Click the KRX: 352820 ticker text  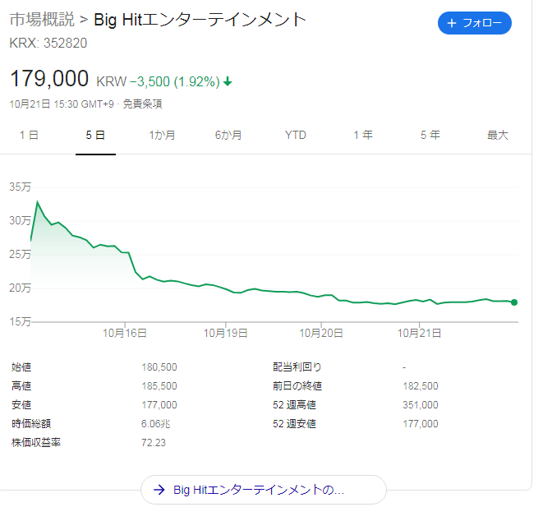coord(48,43)
